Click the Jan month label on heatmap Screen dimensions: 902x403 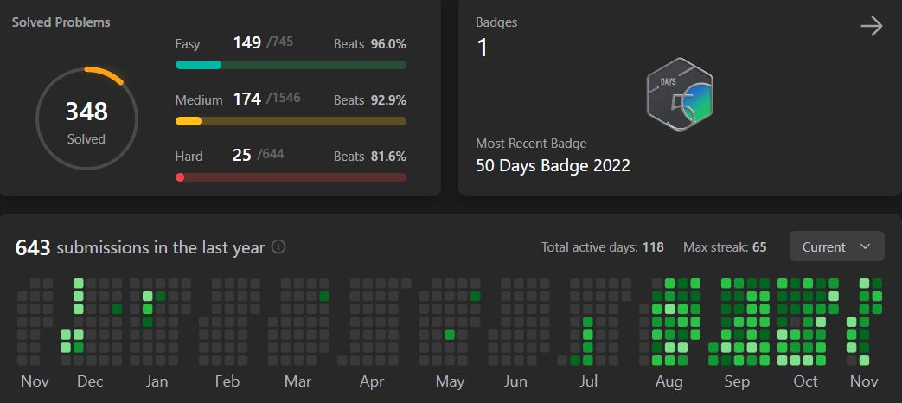pos(157,382)
